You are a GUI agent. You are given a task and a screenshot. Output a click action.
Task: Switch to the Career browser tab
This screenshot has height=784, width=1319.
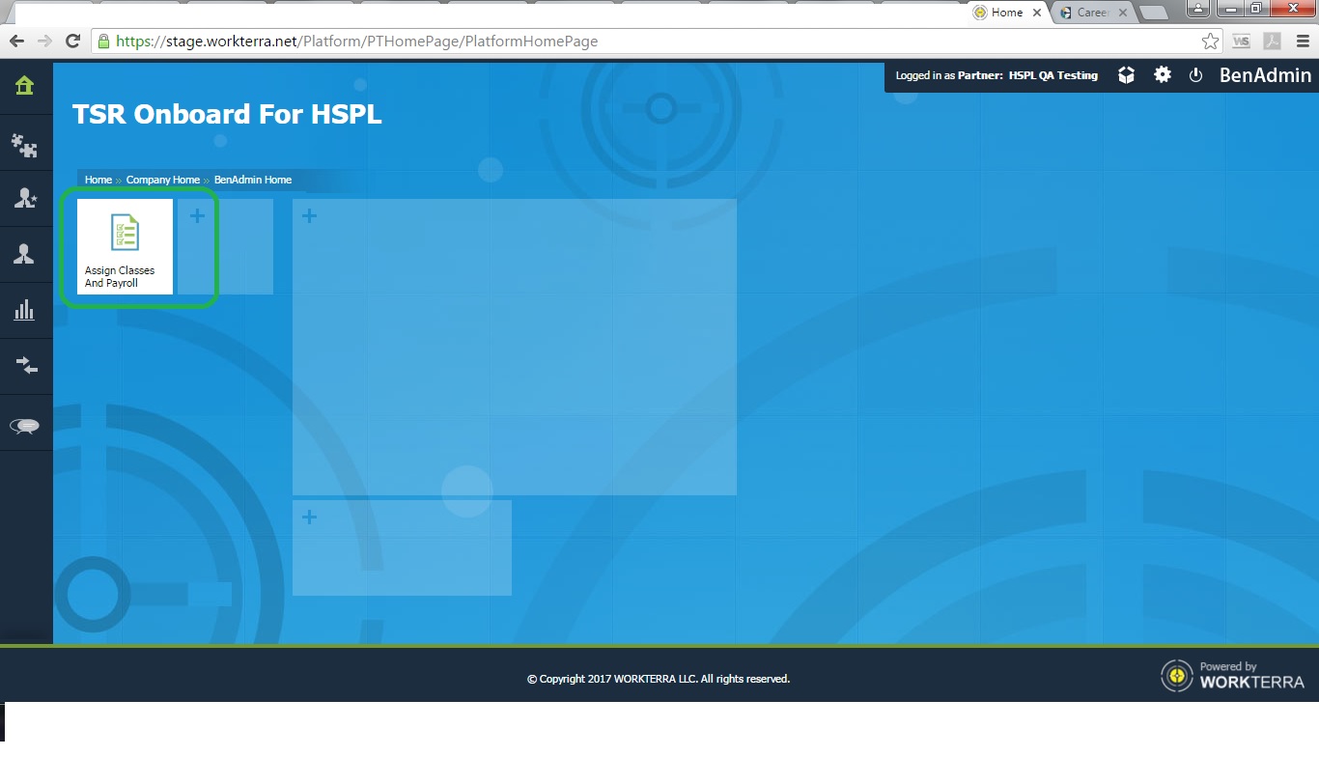pos(1091,13)
